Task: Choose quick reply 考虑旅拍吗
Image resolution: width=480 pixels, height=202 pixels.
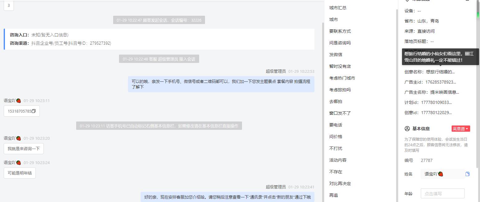Action: click(340, 90)
